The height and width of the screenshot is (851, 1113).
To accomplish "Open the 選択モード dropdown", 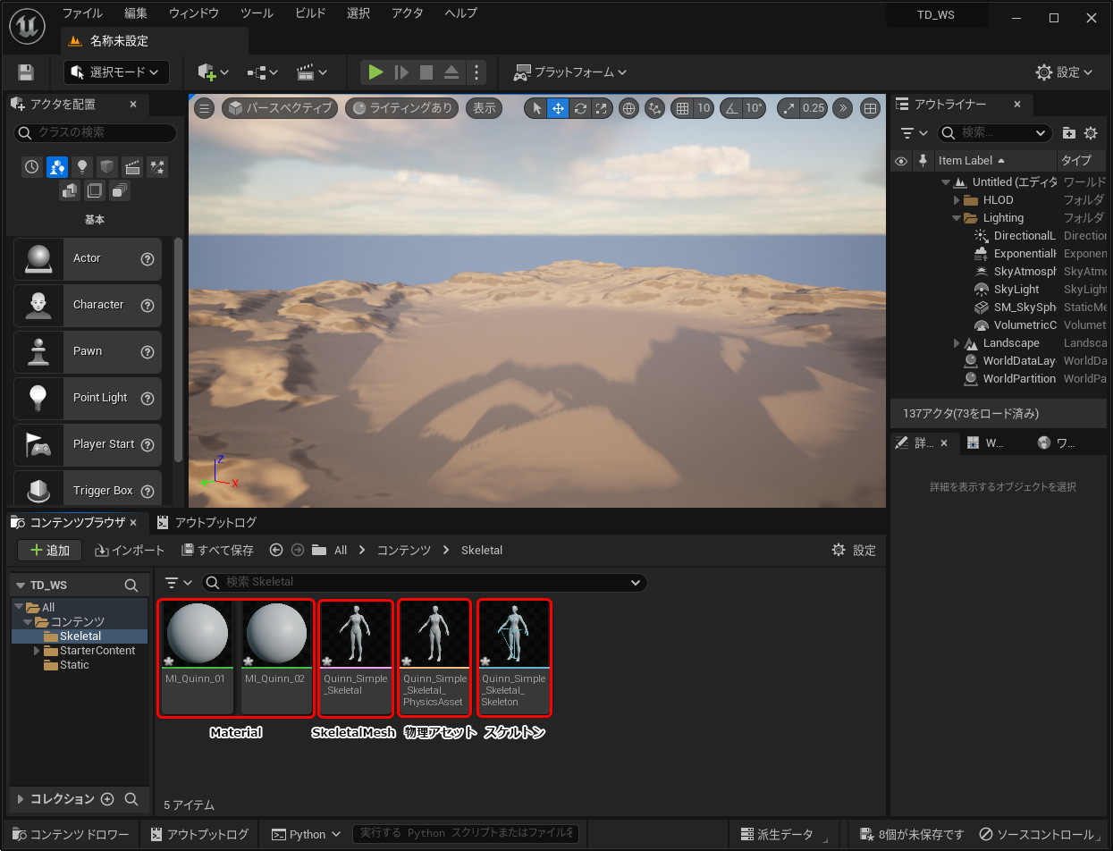I will click(116, 72).
